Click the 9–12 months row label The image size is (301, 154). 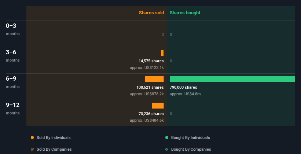(13, 109)
